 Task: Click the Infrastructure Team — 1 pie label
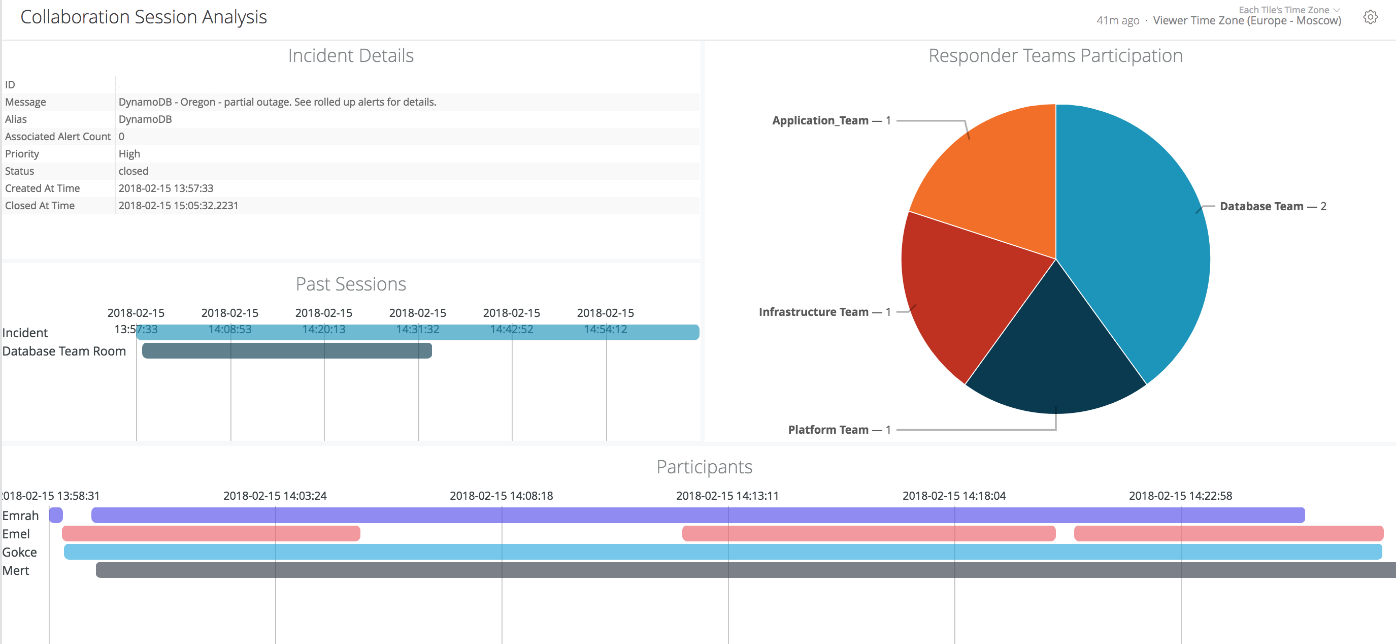[x=824, y=312]
